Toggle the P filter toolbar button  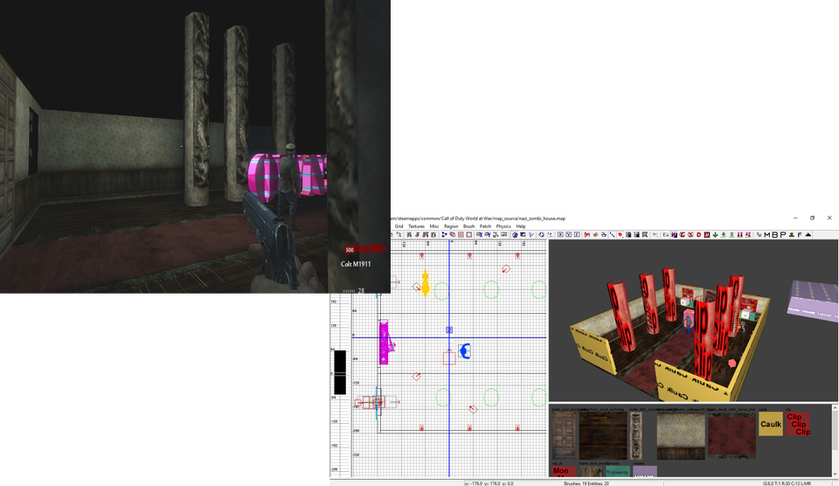tap(783, 234)
